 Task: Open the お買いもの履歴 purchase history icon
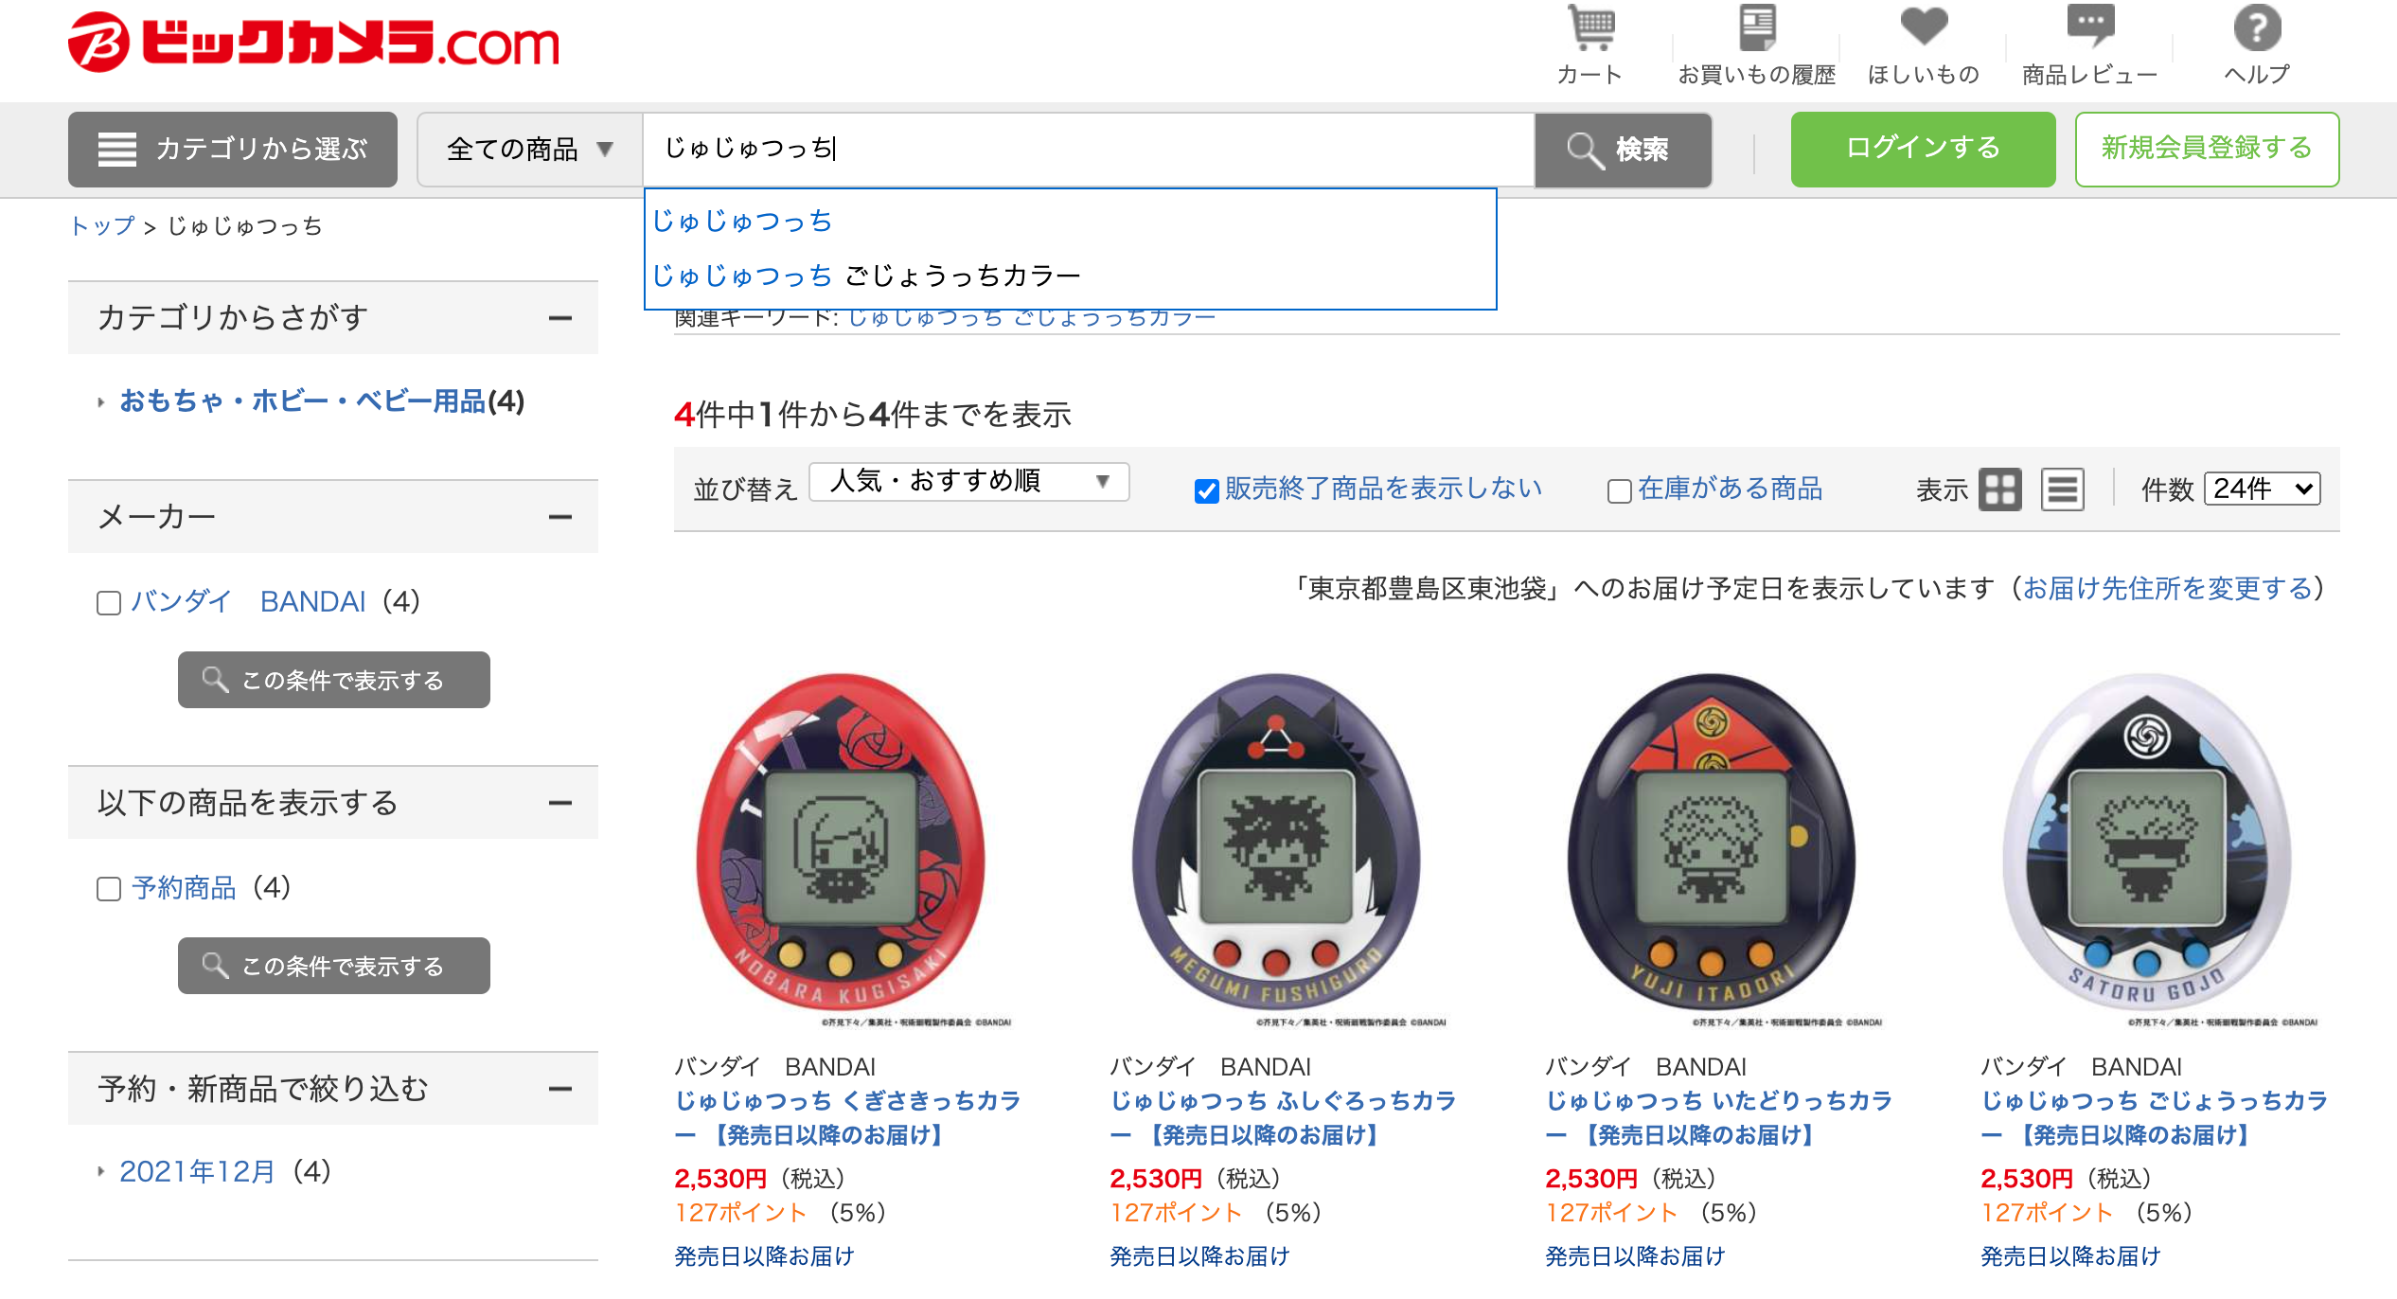(x=1757, y=28)
